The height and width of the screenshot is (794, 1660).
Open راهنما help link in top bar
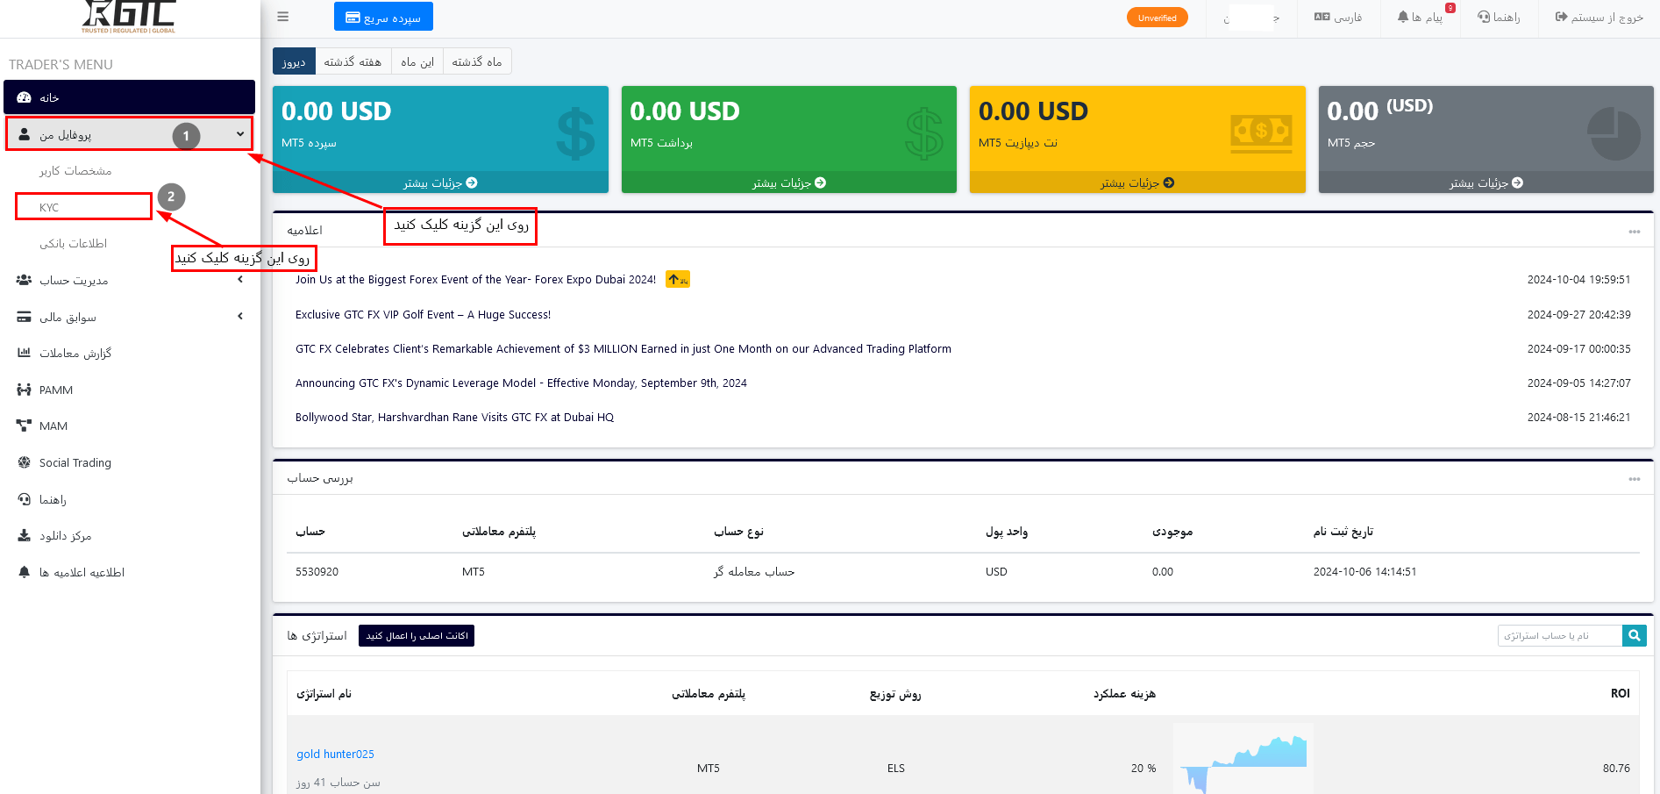(x=1499, y=18)
